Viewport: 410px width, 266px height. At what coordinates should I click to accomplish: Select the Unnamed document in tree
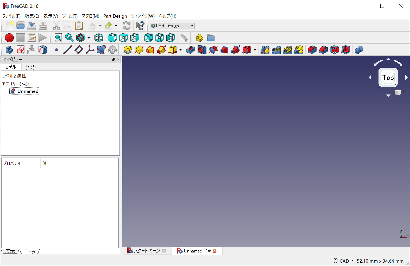(24, 91)
